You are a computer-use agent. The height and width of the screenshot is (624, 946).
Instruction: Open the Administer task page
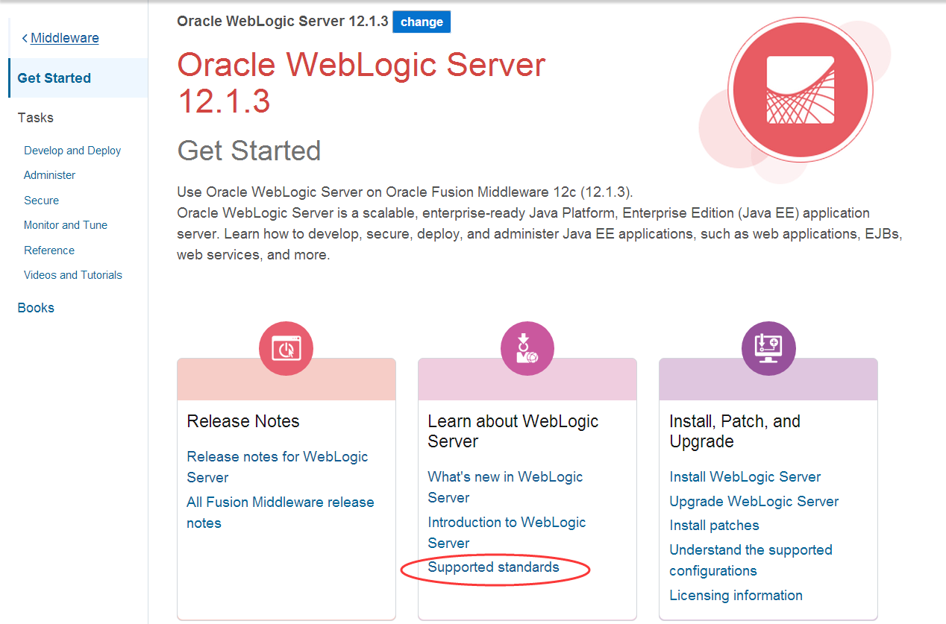[50, 175]
